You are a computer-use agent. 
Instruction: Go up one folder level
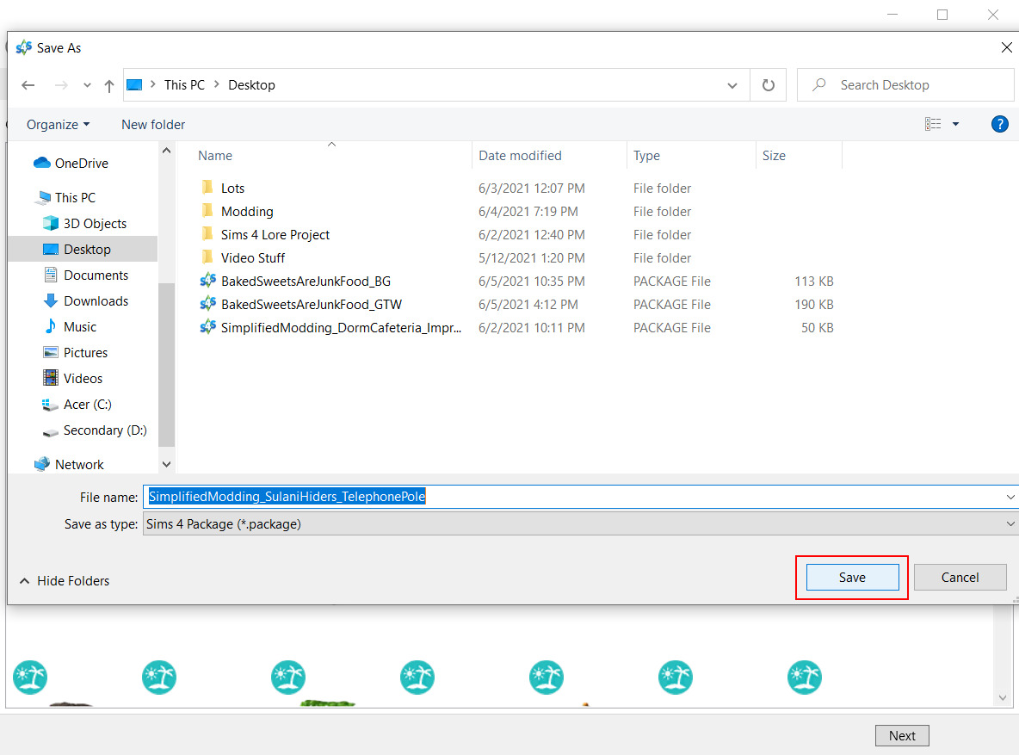109,85
